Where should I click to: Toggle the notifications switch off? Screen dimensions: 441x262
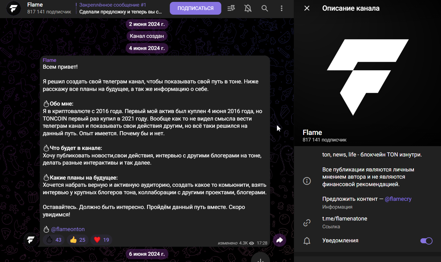[426, 241]
